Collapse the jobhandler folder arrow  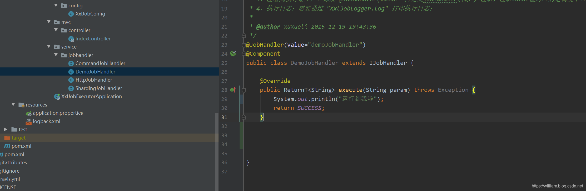(x=56, y=55)
